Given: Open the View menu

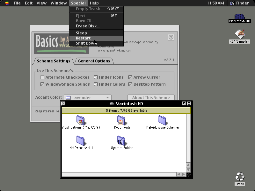Looking at the screenshot, I should 41,3.
